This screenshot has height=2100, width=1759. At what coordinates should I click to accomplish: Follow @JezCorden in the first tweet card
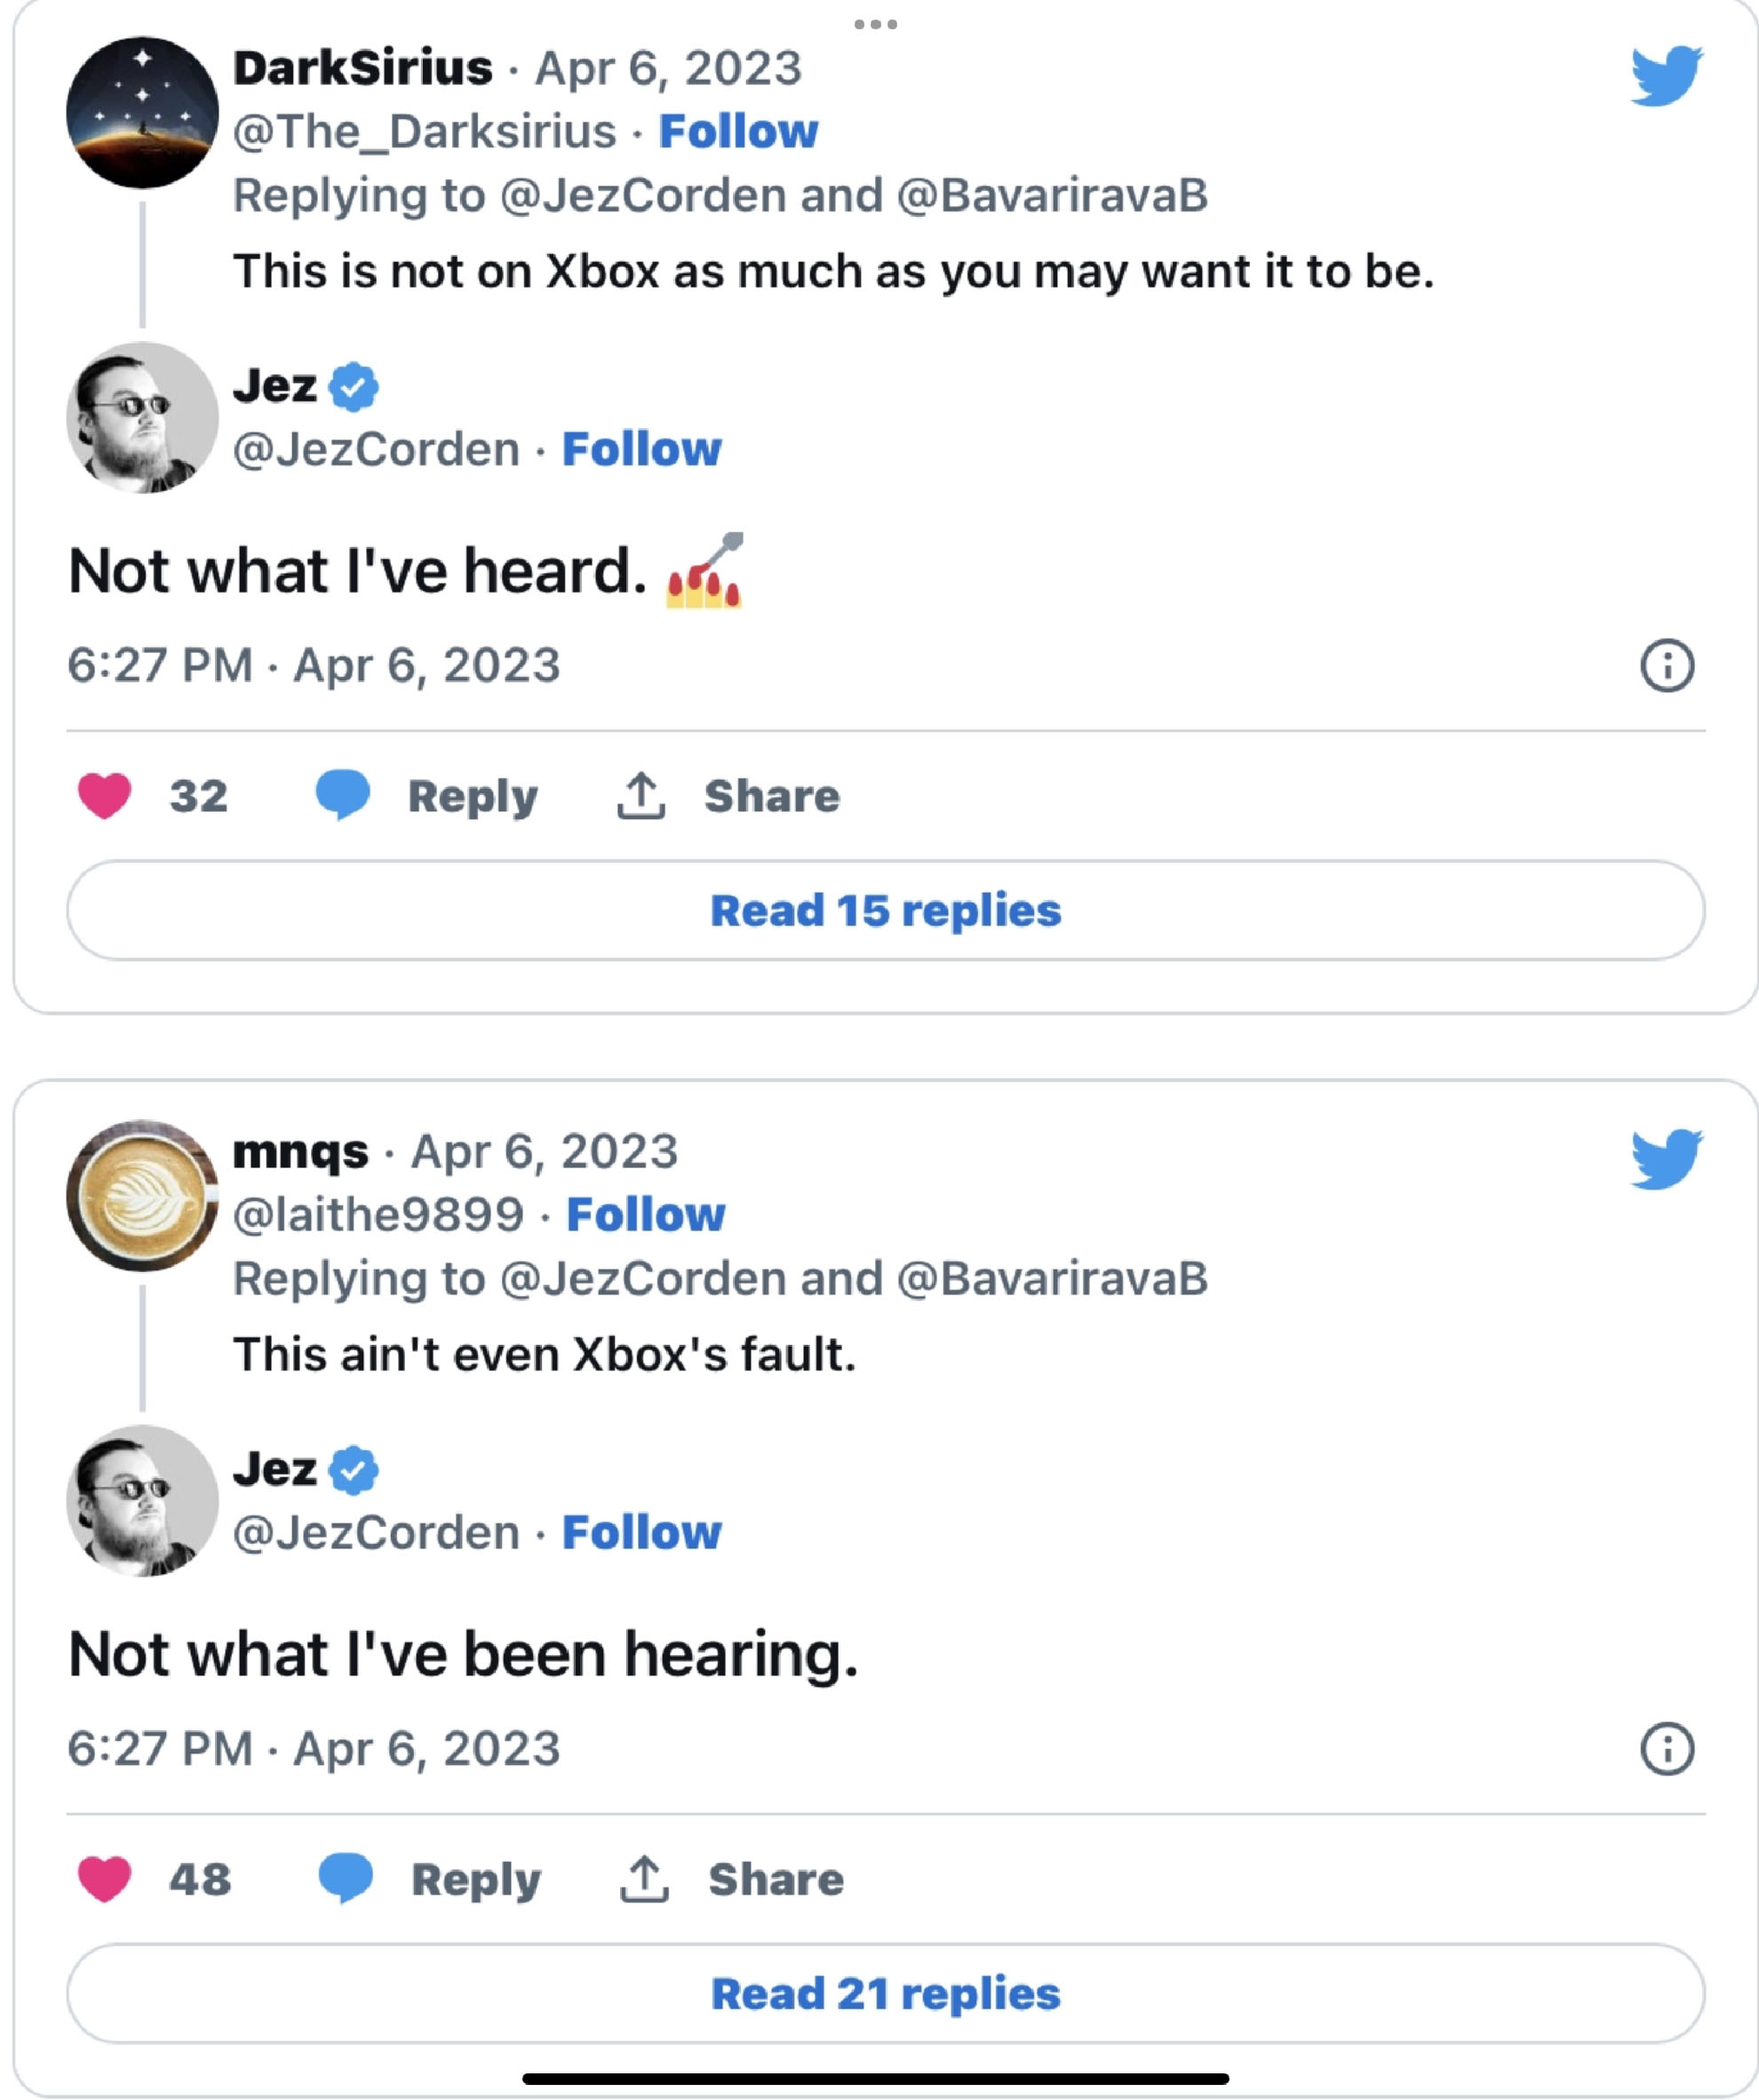click(641, 450)
